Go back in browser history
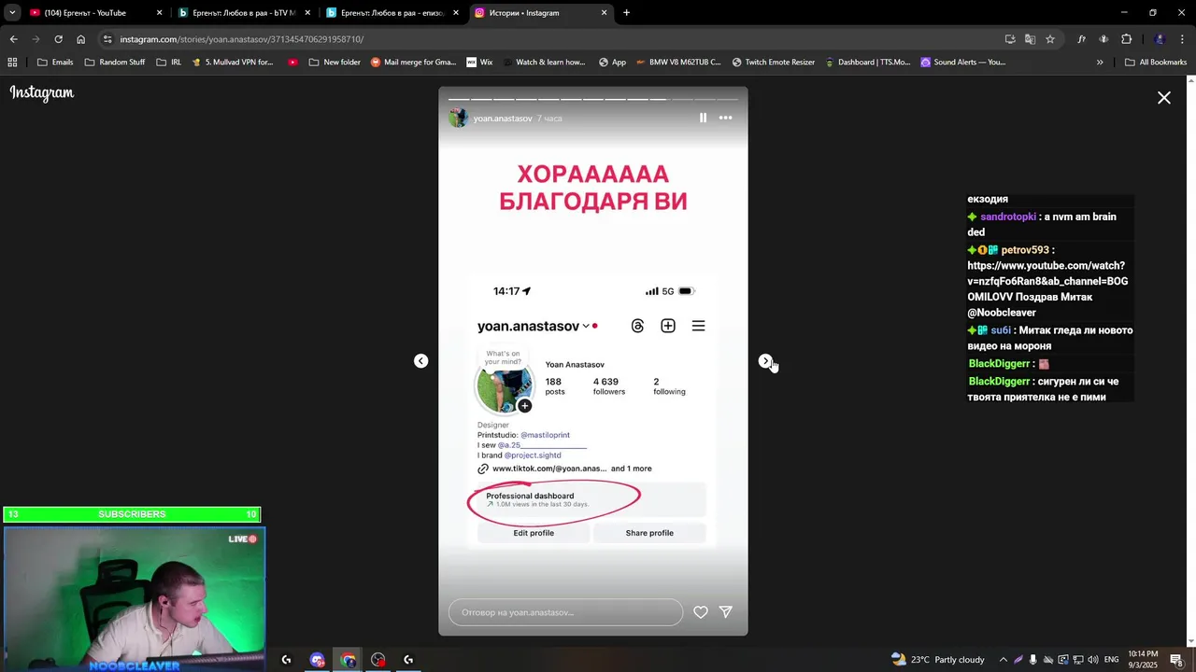1196x672 pixels. (13, 39)
